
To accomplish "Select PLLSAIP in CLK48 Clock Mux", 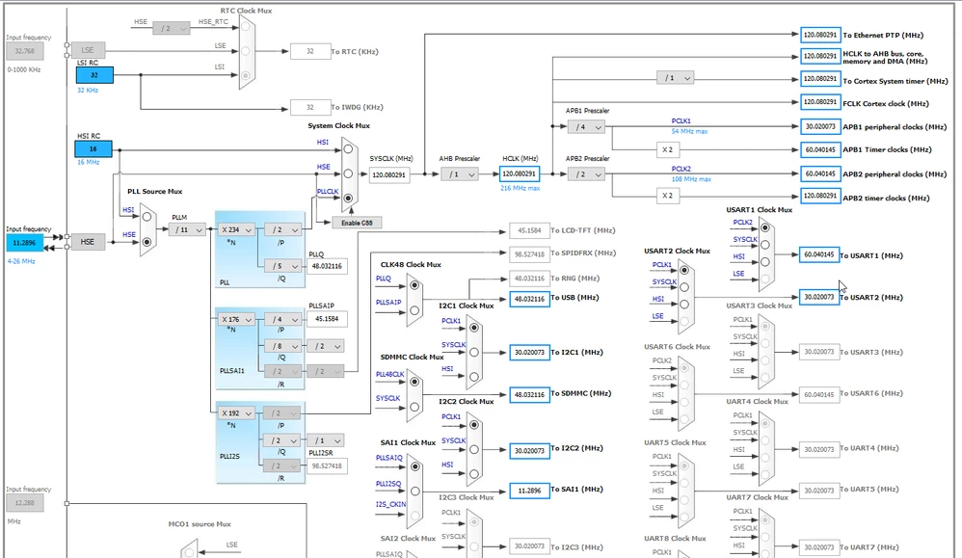I will point(414,310).
